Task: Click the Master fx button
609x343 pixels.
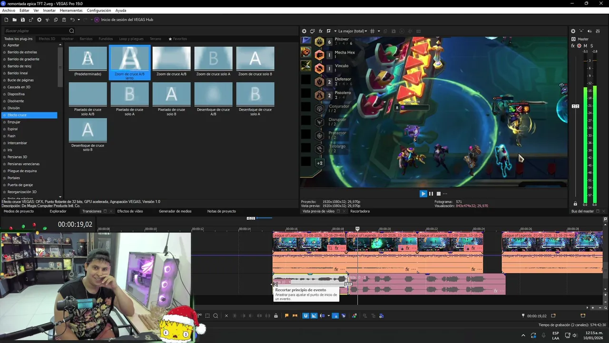Action: pos(573,46)
